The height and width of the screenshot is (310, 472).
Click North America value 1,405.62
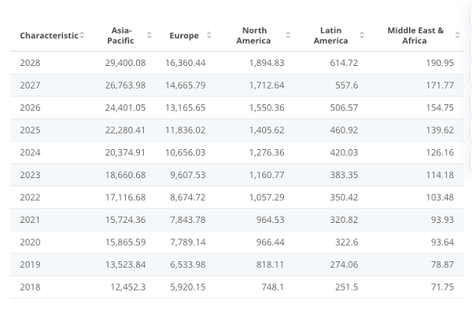pos(267,130)
